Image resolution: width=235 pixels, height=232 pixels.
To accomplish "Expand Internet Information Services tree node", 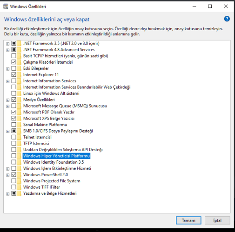I will [7, 81].
